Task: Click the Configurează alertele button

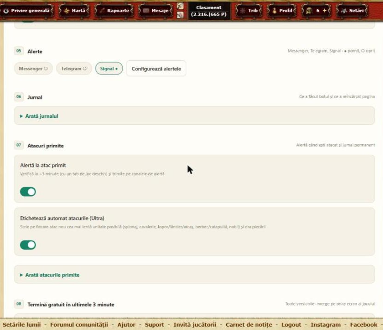Action: [x=156, y=69]
